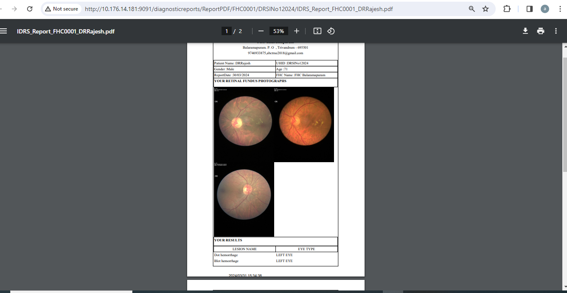Image resolution: width=567 pixels, height=293 pixels.
Task: Click the Balaramapuram address line
Action: [275, 47]
